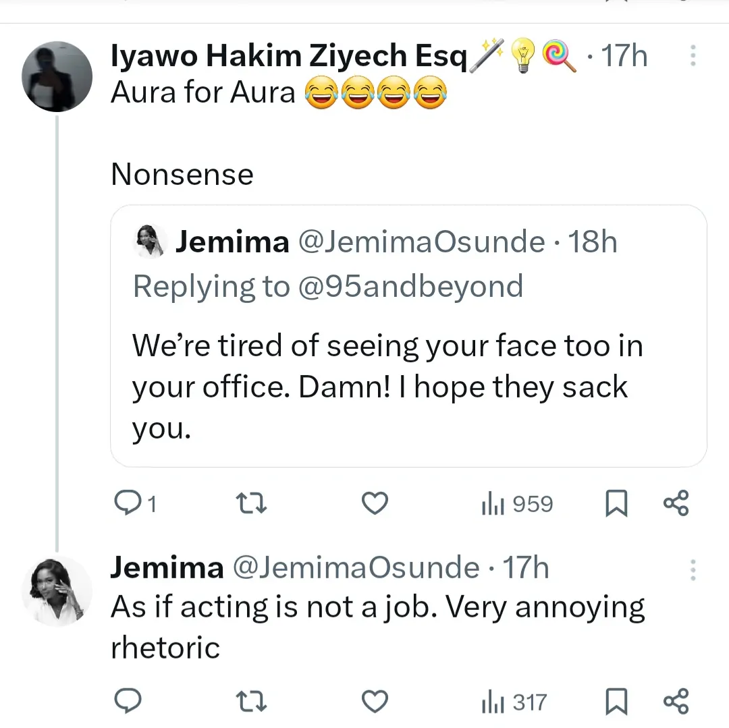Open Jemima's profile picture on the reply
This screenshot has width=729, height=728.
click(57, 591)
